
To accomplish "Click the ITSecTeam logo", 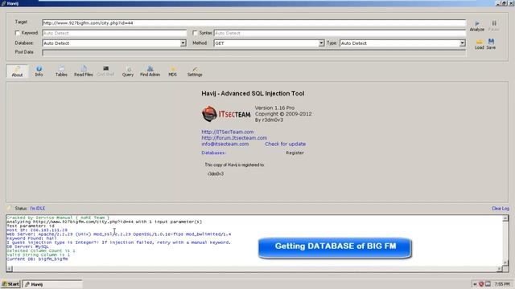I will click(226, 114).
